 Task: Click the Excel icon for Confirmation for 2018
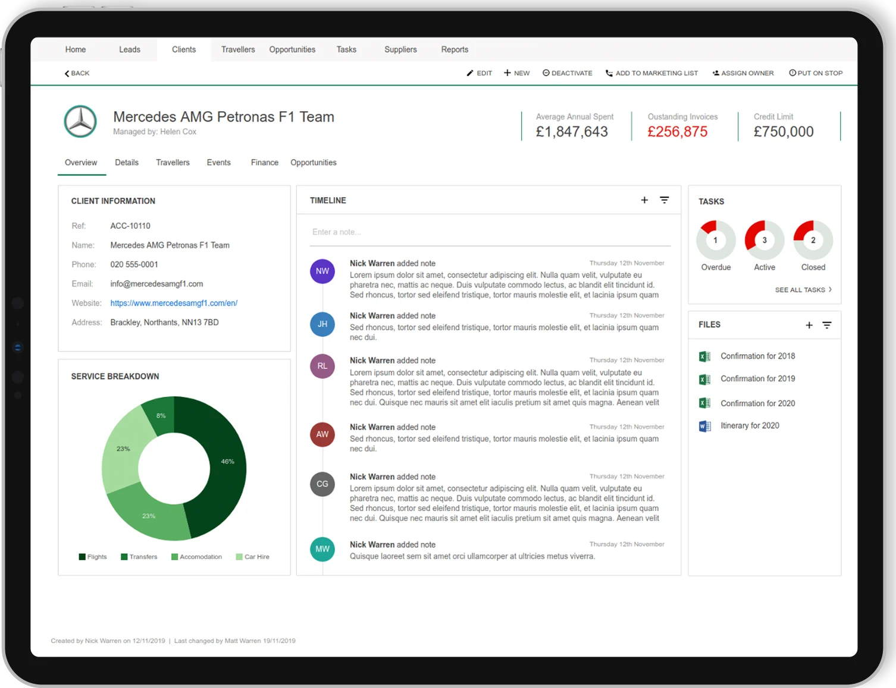coord(705,356)
